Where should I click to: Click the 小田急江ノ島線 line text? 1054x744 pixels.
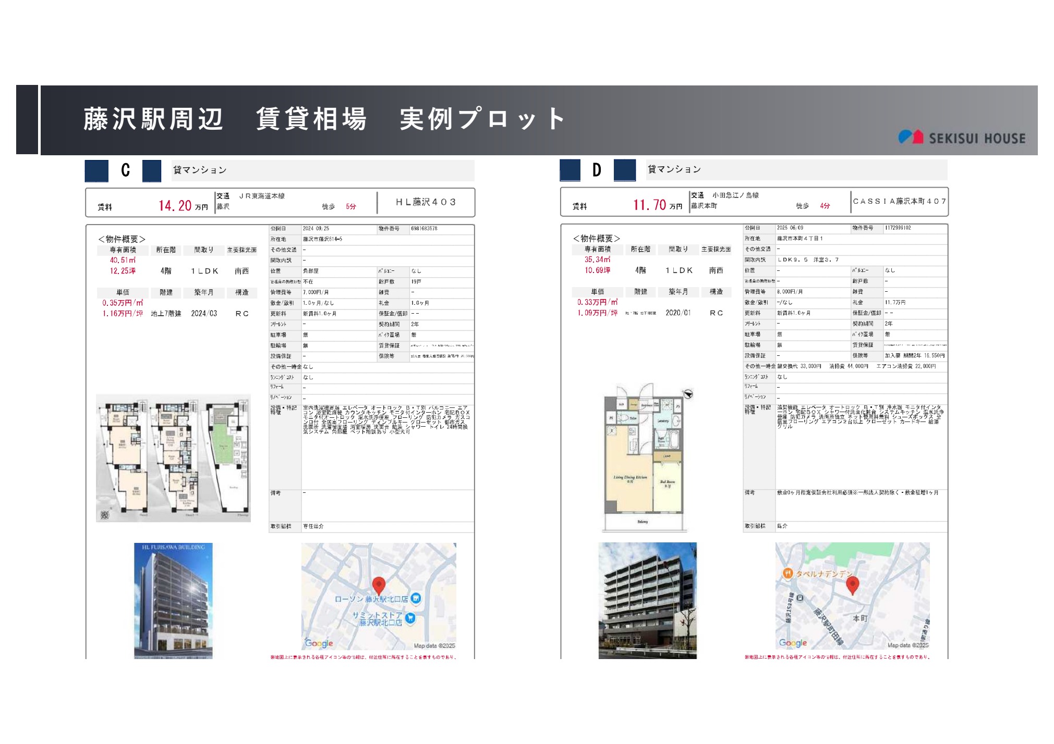click(736, 195)
